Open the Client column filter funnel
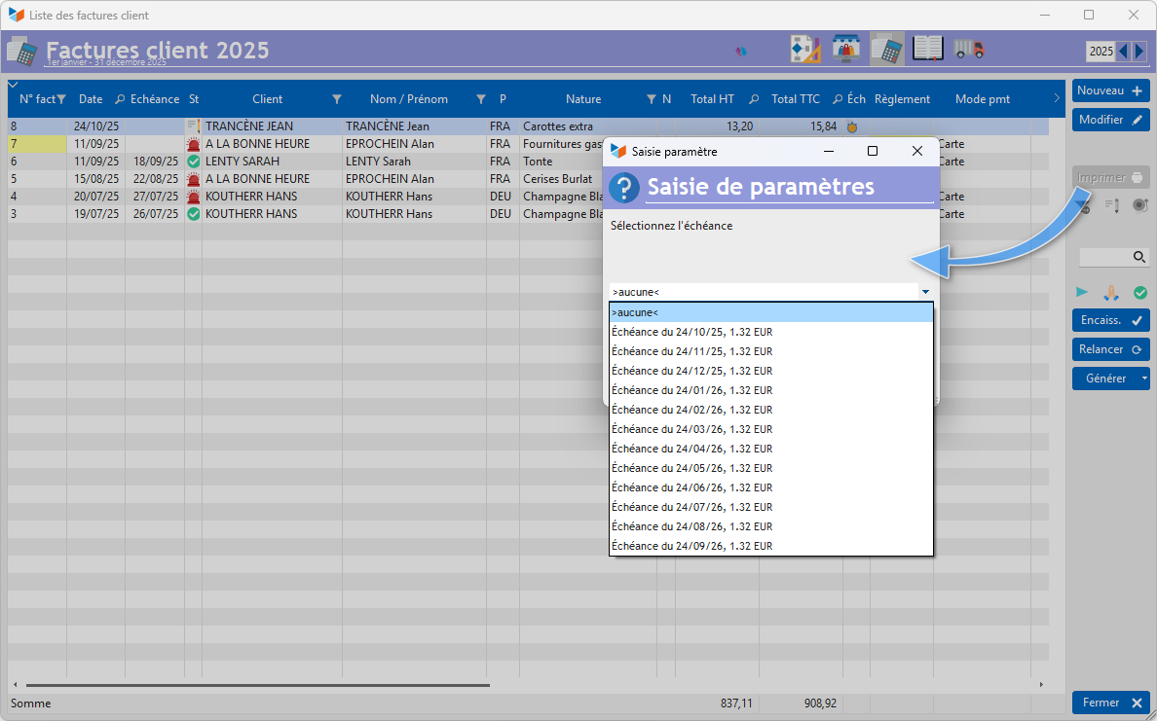This screenshot has width=1157, height=721. click(x=337, y=99)
